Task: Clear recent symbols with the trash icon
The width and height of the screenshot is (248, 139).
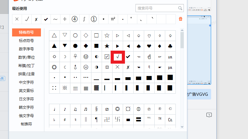Action: (181, 19)
